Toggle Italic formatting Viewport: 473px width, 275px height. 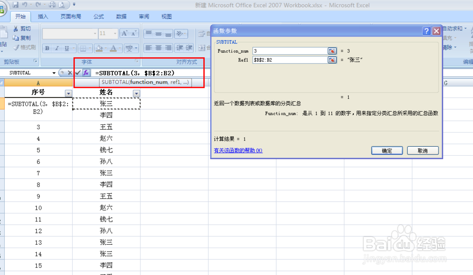tap(57, 48)
